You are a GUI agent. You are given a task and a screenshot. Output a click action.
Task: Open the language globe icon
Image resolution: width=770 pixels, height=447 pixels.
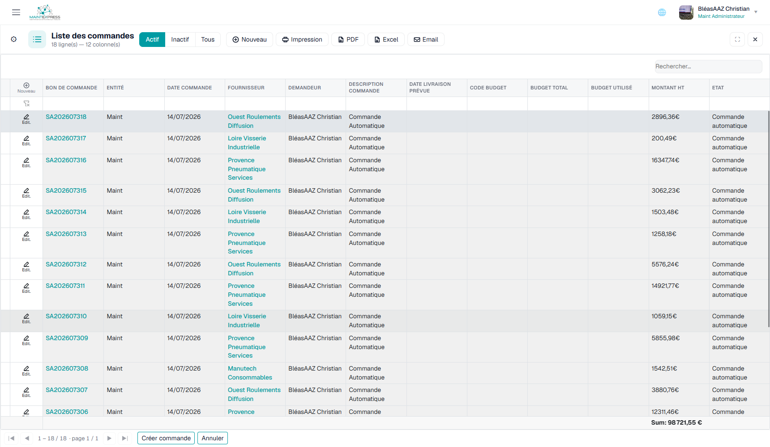pos(662,13)
